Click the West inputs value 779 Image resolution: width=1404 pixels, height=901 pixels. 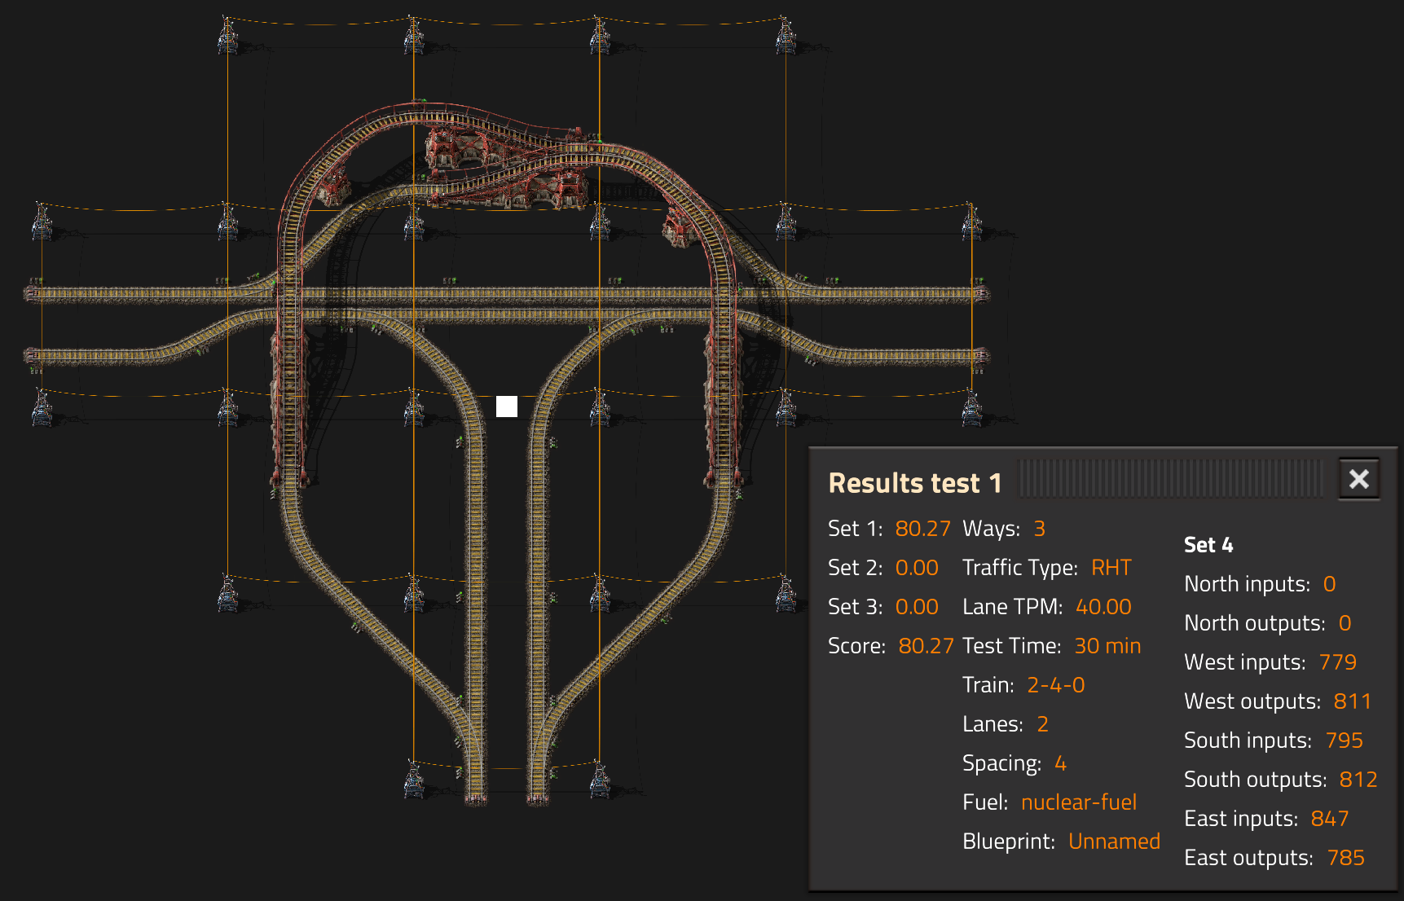(x=1338, y=662)
